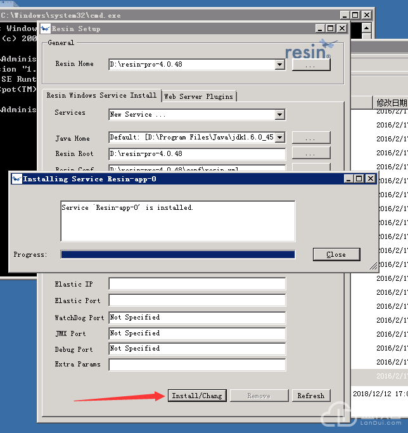The width and height of the screenshot is (408, 433).
Task: Open the Java Home dropdown arrow
Action: click(279, 137)
